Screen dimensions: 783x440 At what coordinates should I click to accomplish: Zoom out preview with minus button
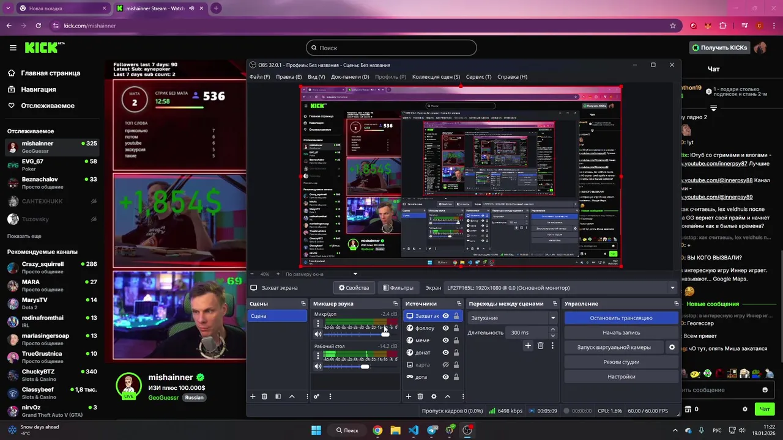pyautogui.click(x=252, y=274)
